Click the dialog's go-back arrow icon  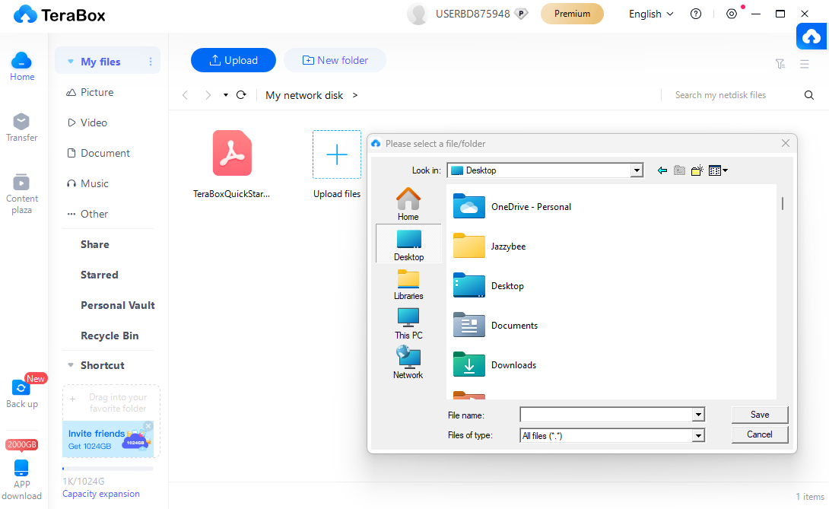click(662, 170)
